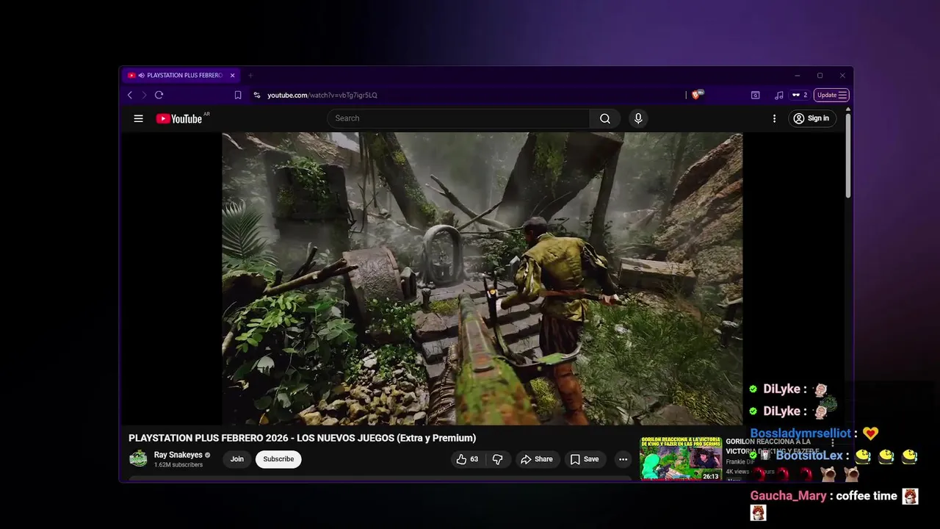Click BootsitoLex's name in chat overlay
The width and height of the screenshot is (940, 529).
point(809,456)
